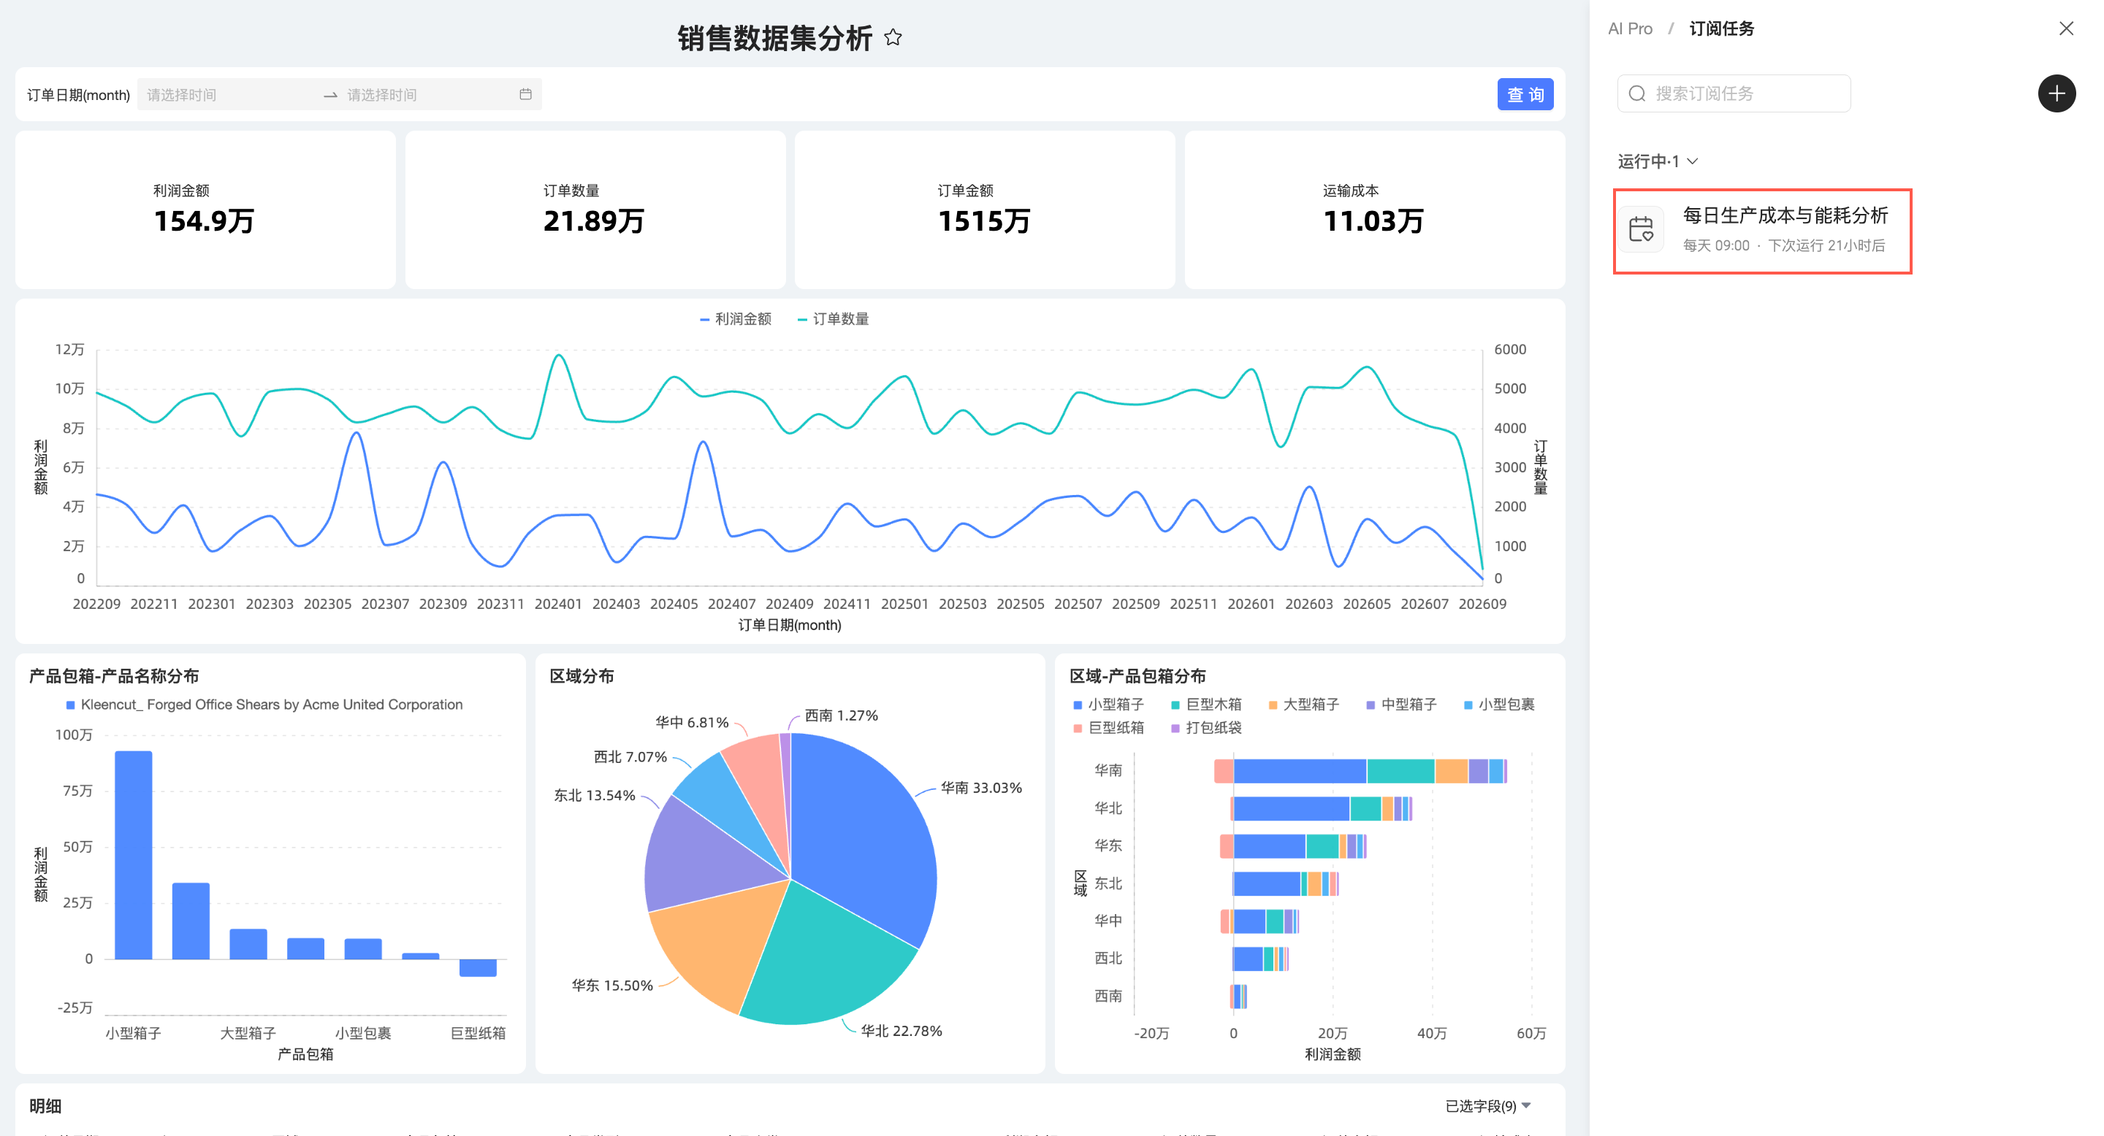
Task: Click the 华南 row in stacked bar chart
Action: (1360, 770)
